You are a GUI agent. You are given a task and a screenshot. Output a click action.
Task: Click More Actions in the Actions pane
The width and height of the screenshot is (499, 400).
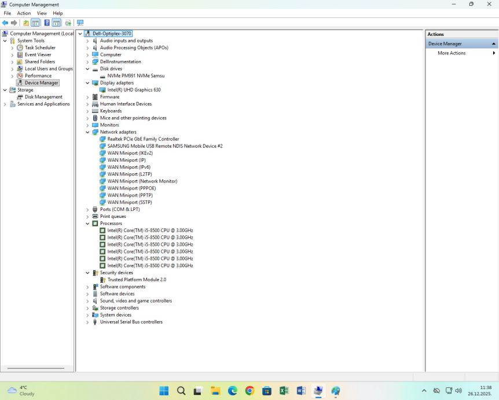(x=452, y=53)
